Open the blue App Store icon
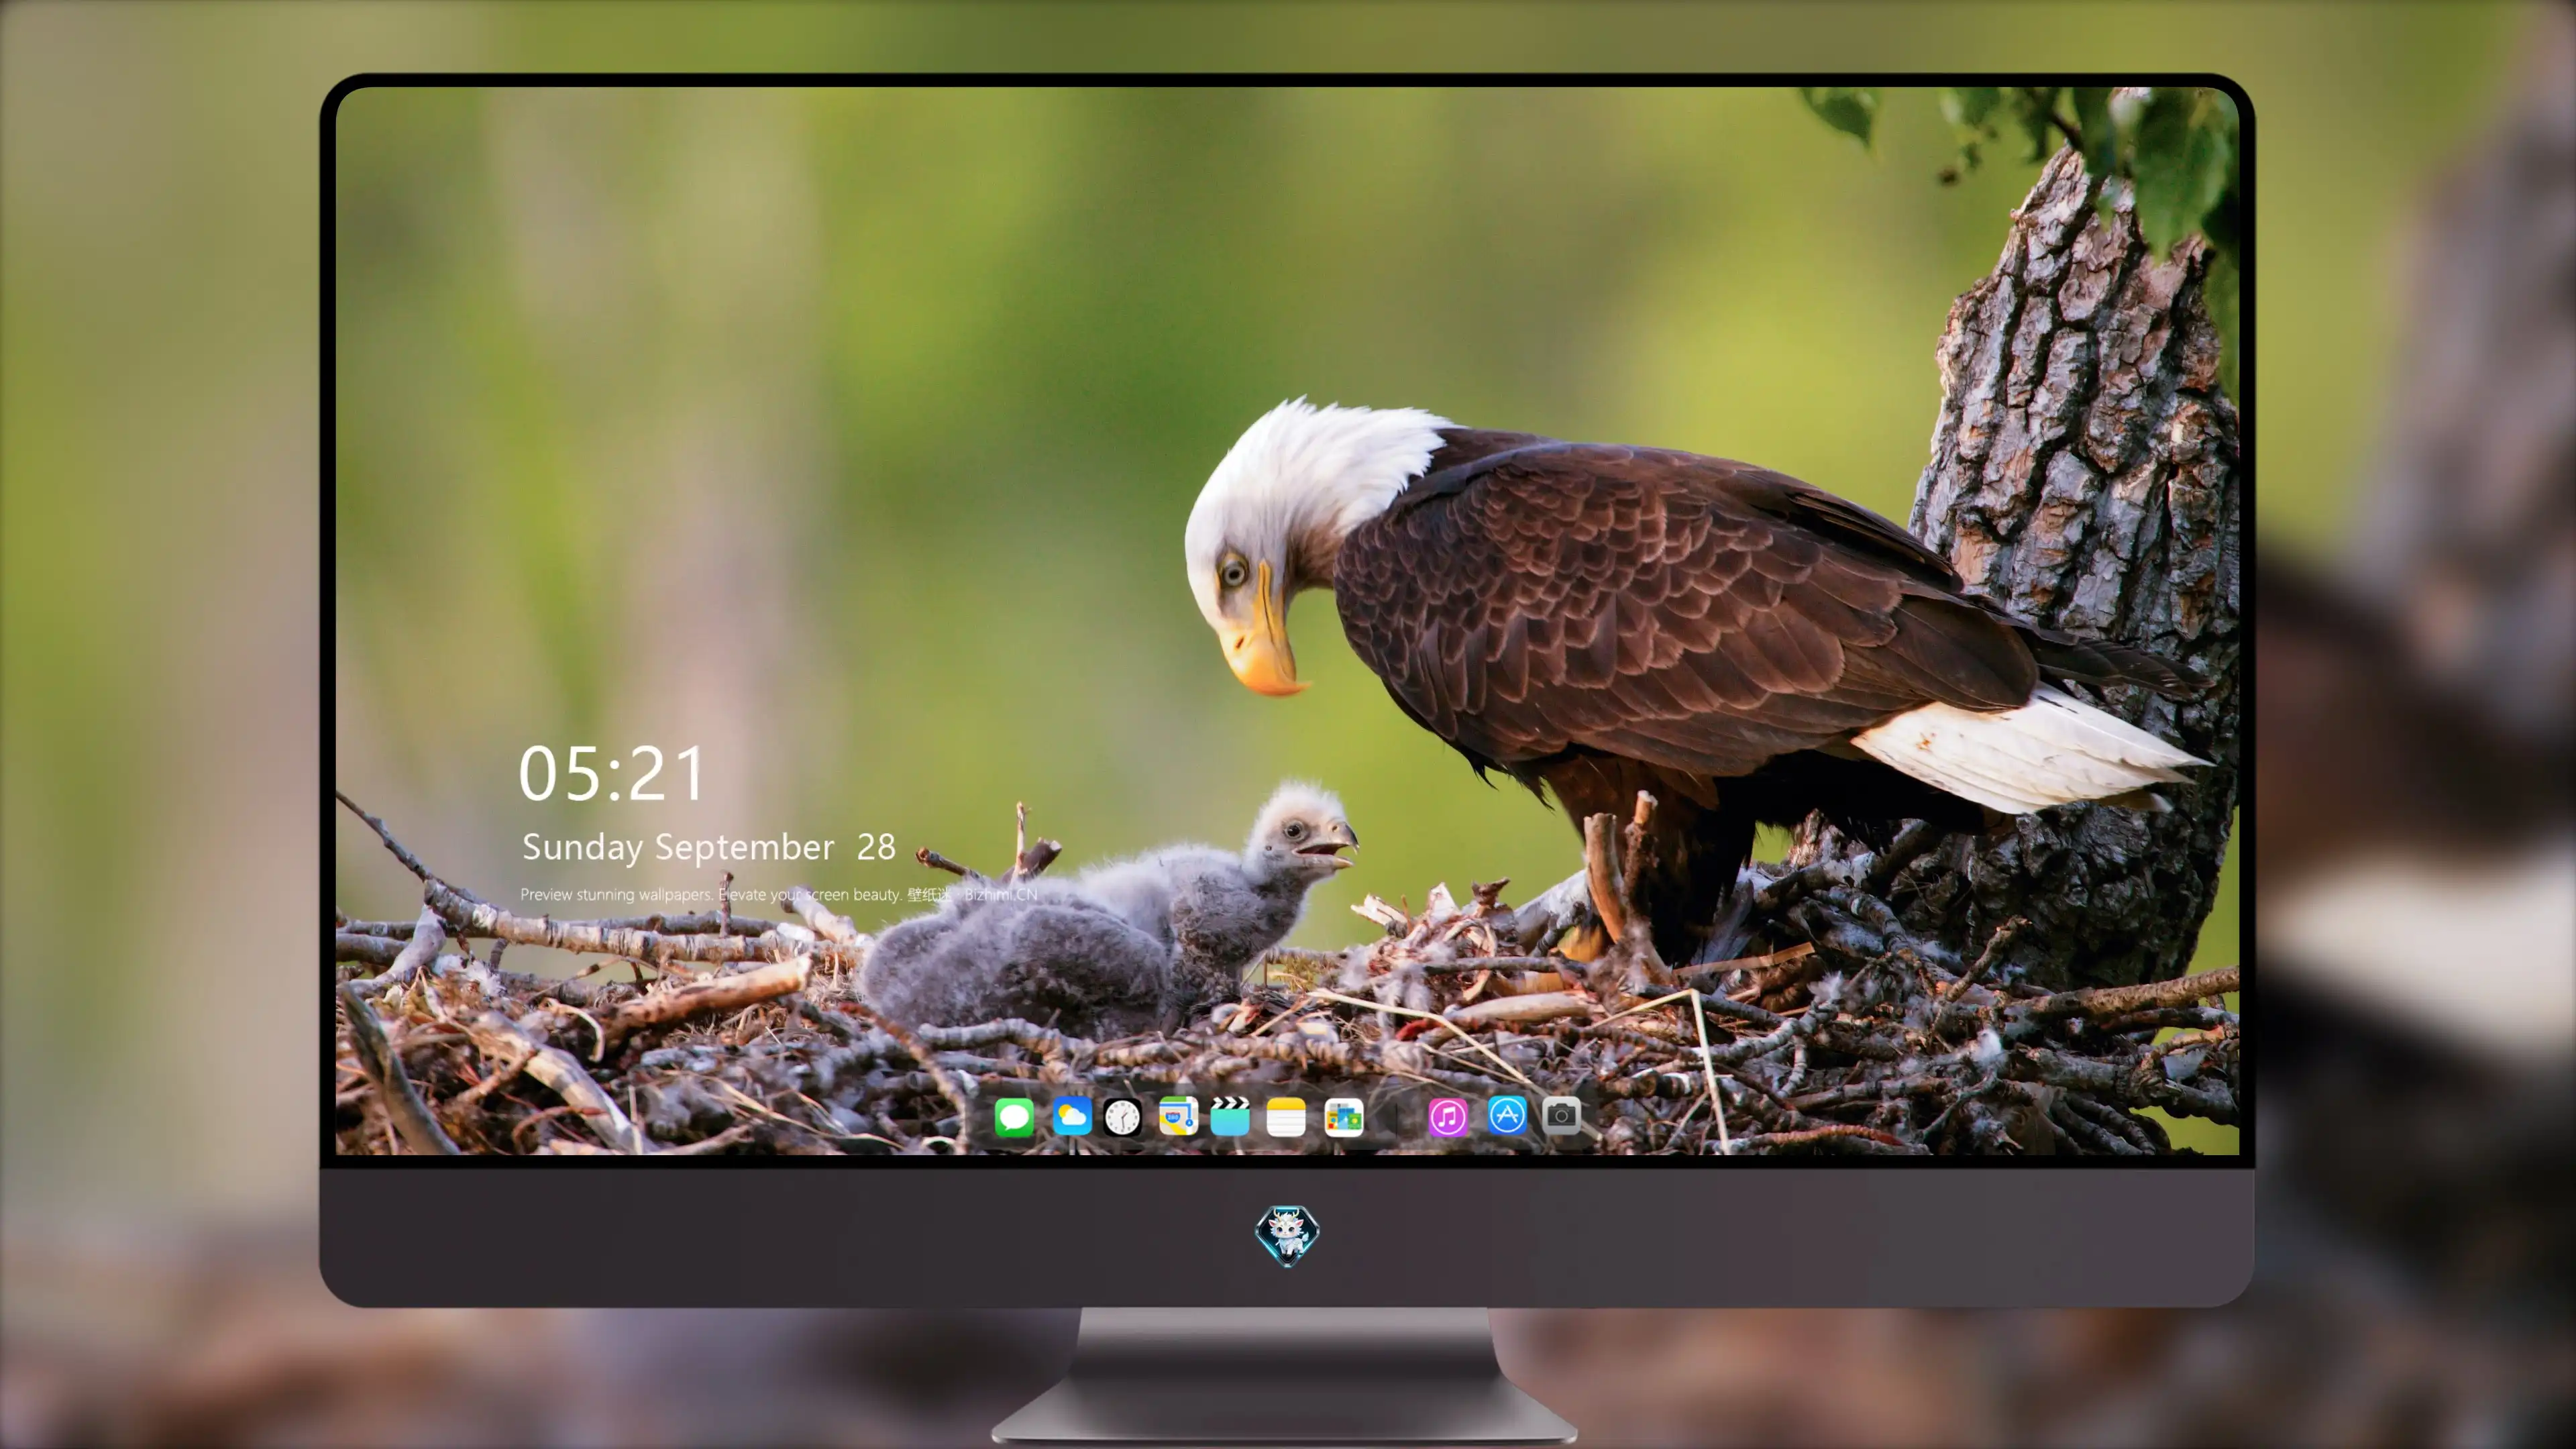This screenshot has width=2576, height=1449. click(1507, 1115)
